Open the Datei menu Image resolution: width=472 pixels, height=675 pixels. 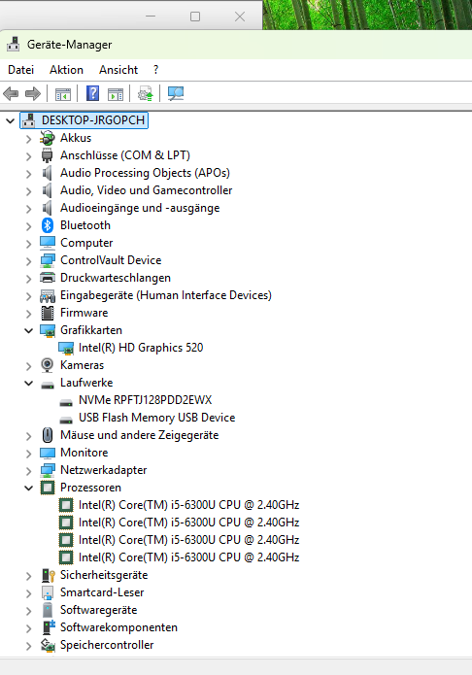click(x=20, y=70)
